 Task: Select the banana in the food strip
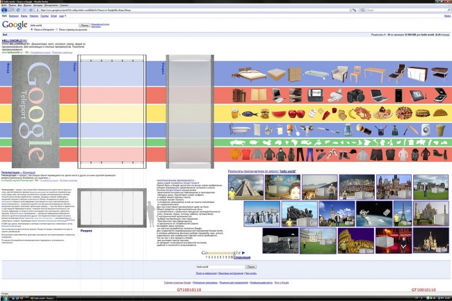coord(352,114)
